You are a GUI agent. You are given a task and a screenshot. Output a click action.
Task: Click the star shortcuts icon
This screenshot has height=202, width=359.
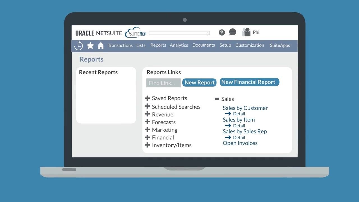coord(90,45)
